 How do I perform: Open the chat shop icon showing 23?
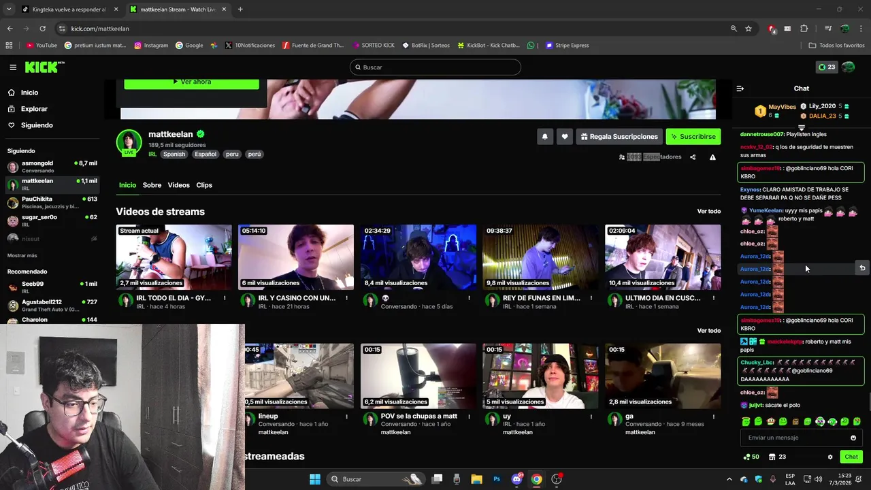[777, 457]
